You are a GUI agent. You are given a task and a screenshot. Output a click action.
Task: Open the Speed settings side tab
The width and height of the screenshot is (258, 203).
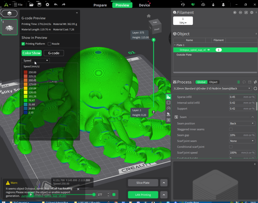[168, 108]
